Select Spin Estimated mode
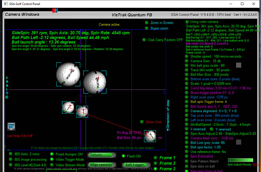The width and height of the screenshot is (261, 172). 187,156
